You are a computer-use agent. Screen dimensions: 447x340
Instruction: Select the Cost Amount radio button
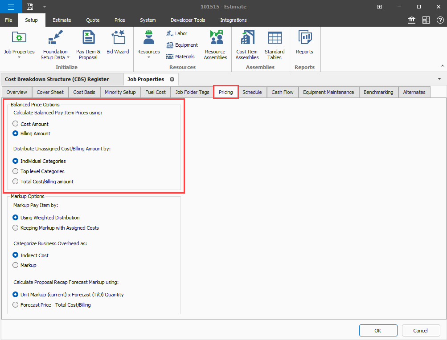coord(16,124)
